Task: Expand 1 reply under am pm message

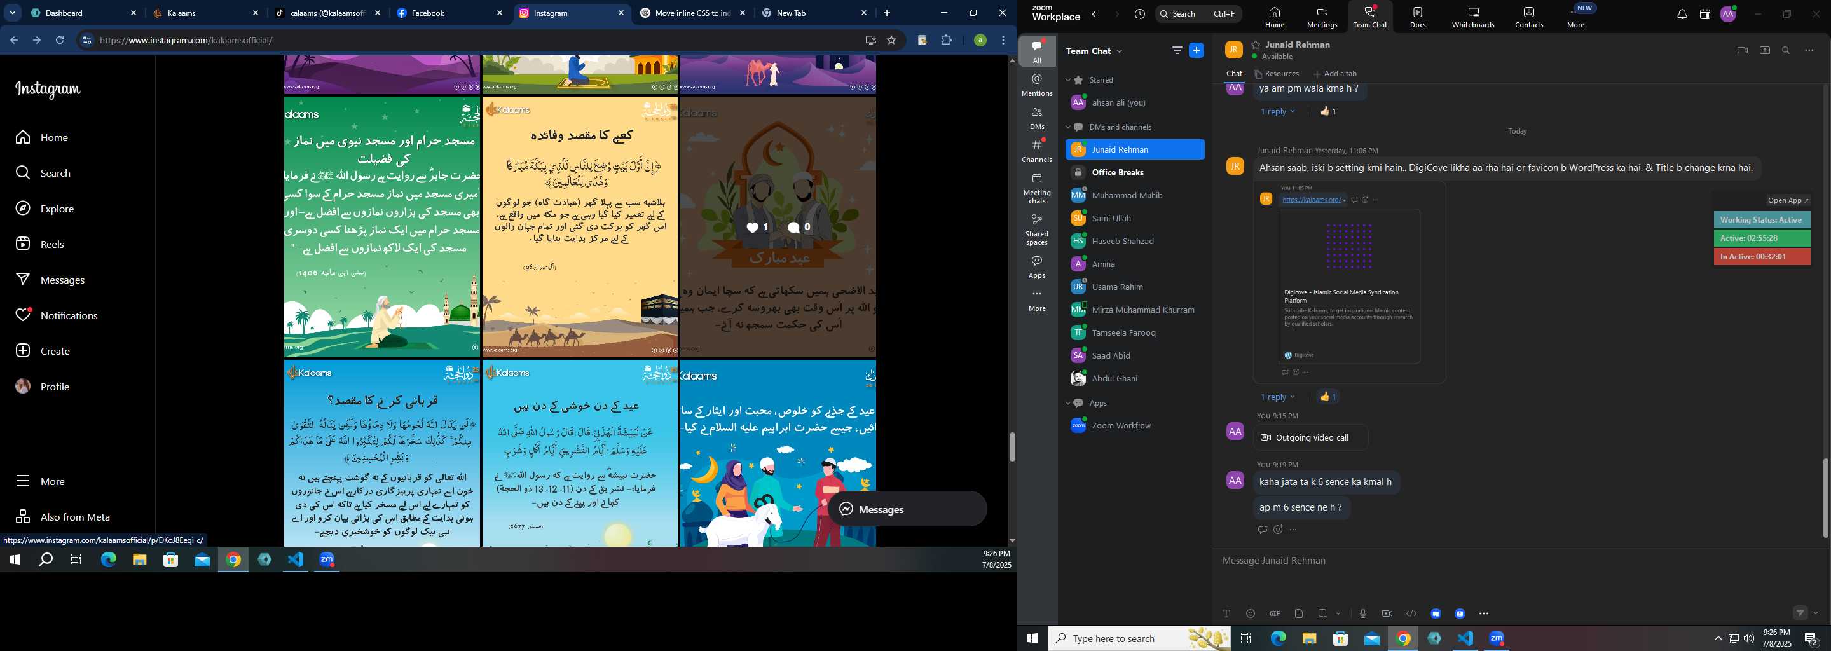Action: (x=1277, y=112)
